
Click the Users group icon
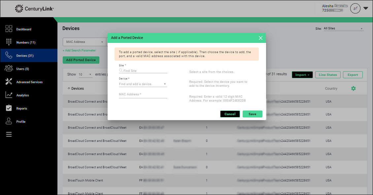[x=9, y=69]
